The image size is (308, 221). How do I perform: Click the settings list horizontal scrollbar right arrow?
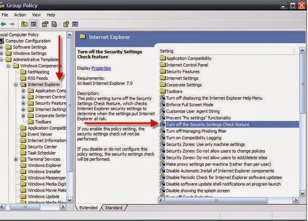(x=295, y=200)
